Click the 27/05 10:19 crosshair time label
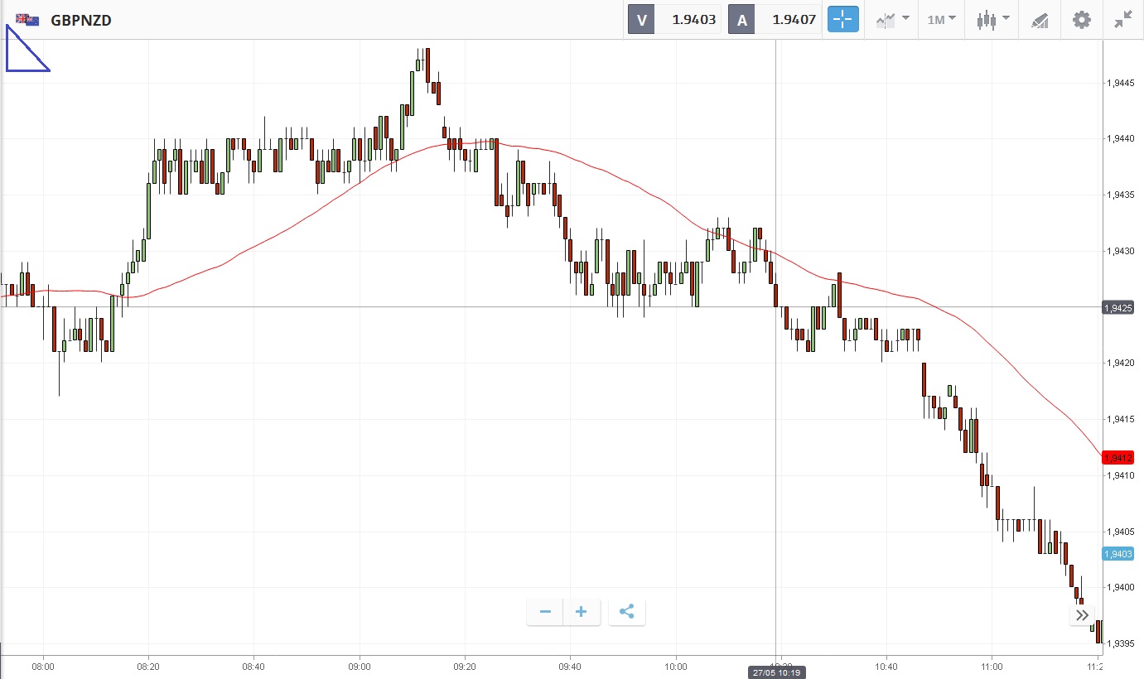1144x679 pixels. [775, 672]
